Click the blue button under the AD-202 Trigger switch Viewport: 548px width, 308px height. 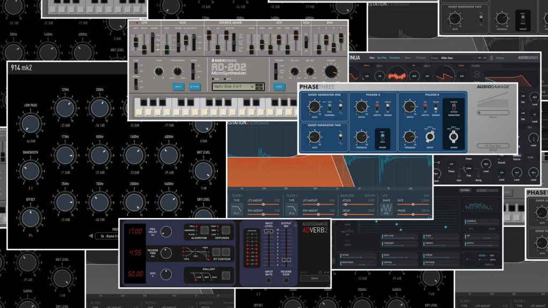point(279,87)
